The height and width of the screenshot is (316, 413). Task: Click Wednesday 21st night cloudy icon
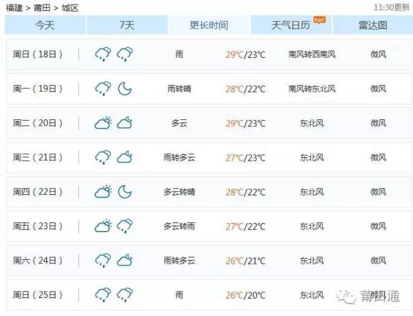[x=125, y=157]
